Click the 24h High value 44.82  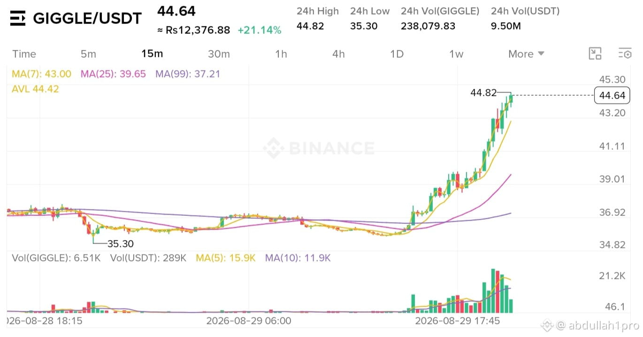coord(310,26)
